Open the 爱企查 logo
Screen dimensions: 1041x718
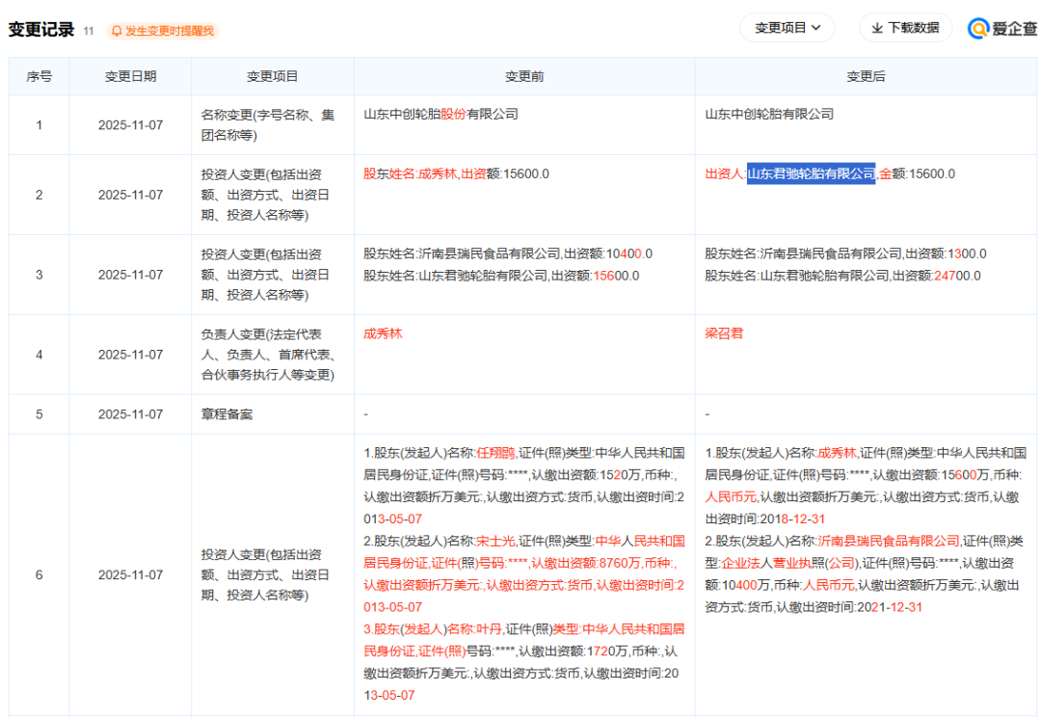[x=1002, y=29]
